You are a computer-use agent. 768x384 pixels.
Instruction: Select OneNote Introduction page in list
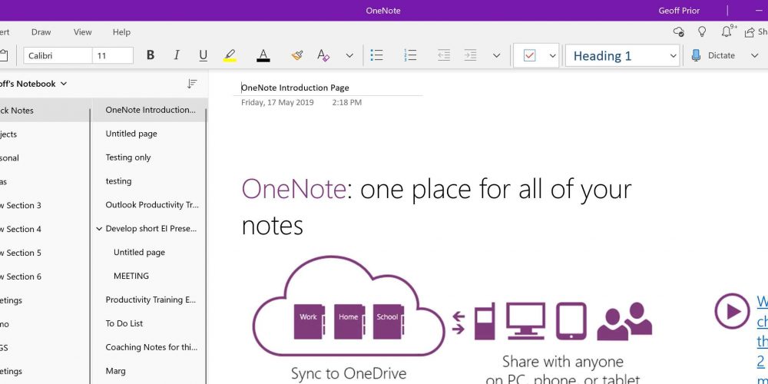[150, 110]
